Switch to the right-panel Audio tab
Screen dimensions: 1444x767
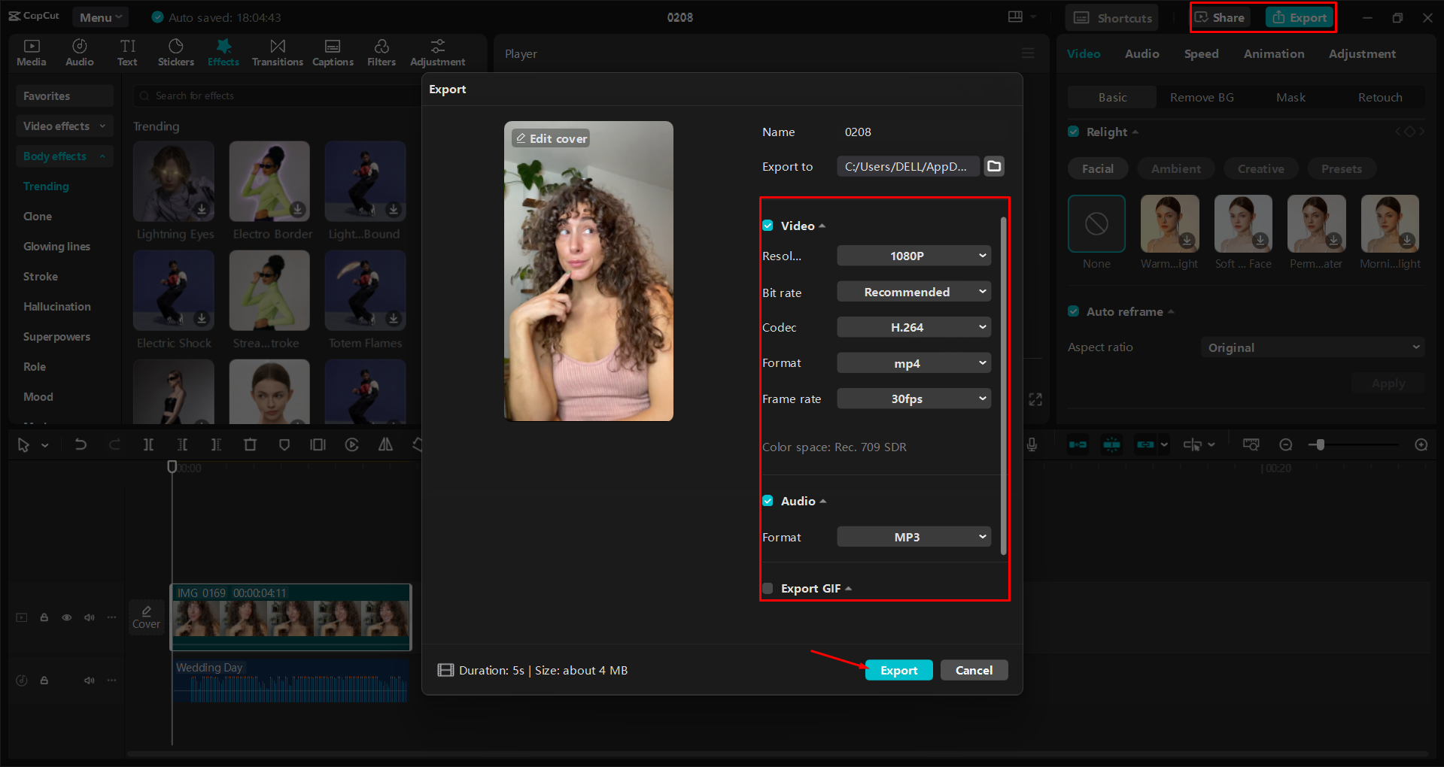click(x=1142, y=54)
